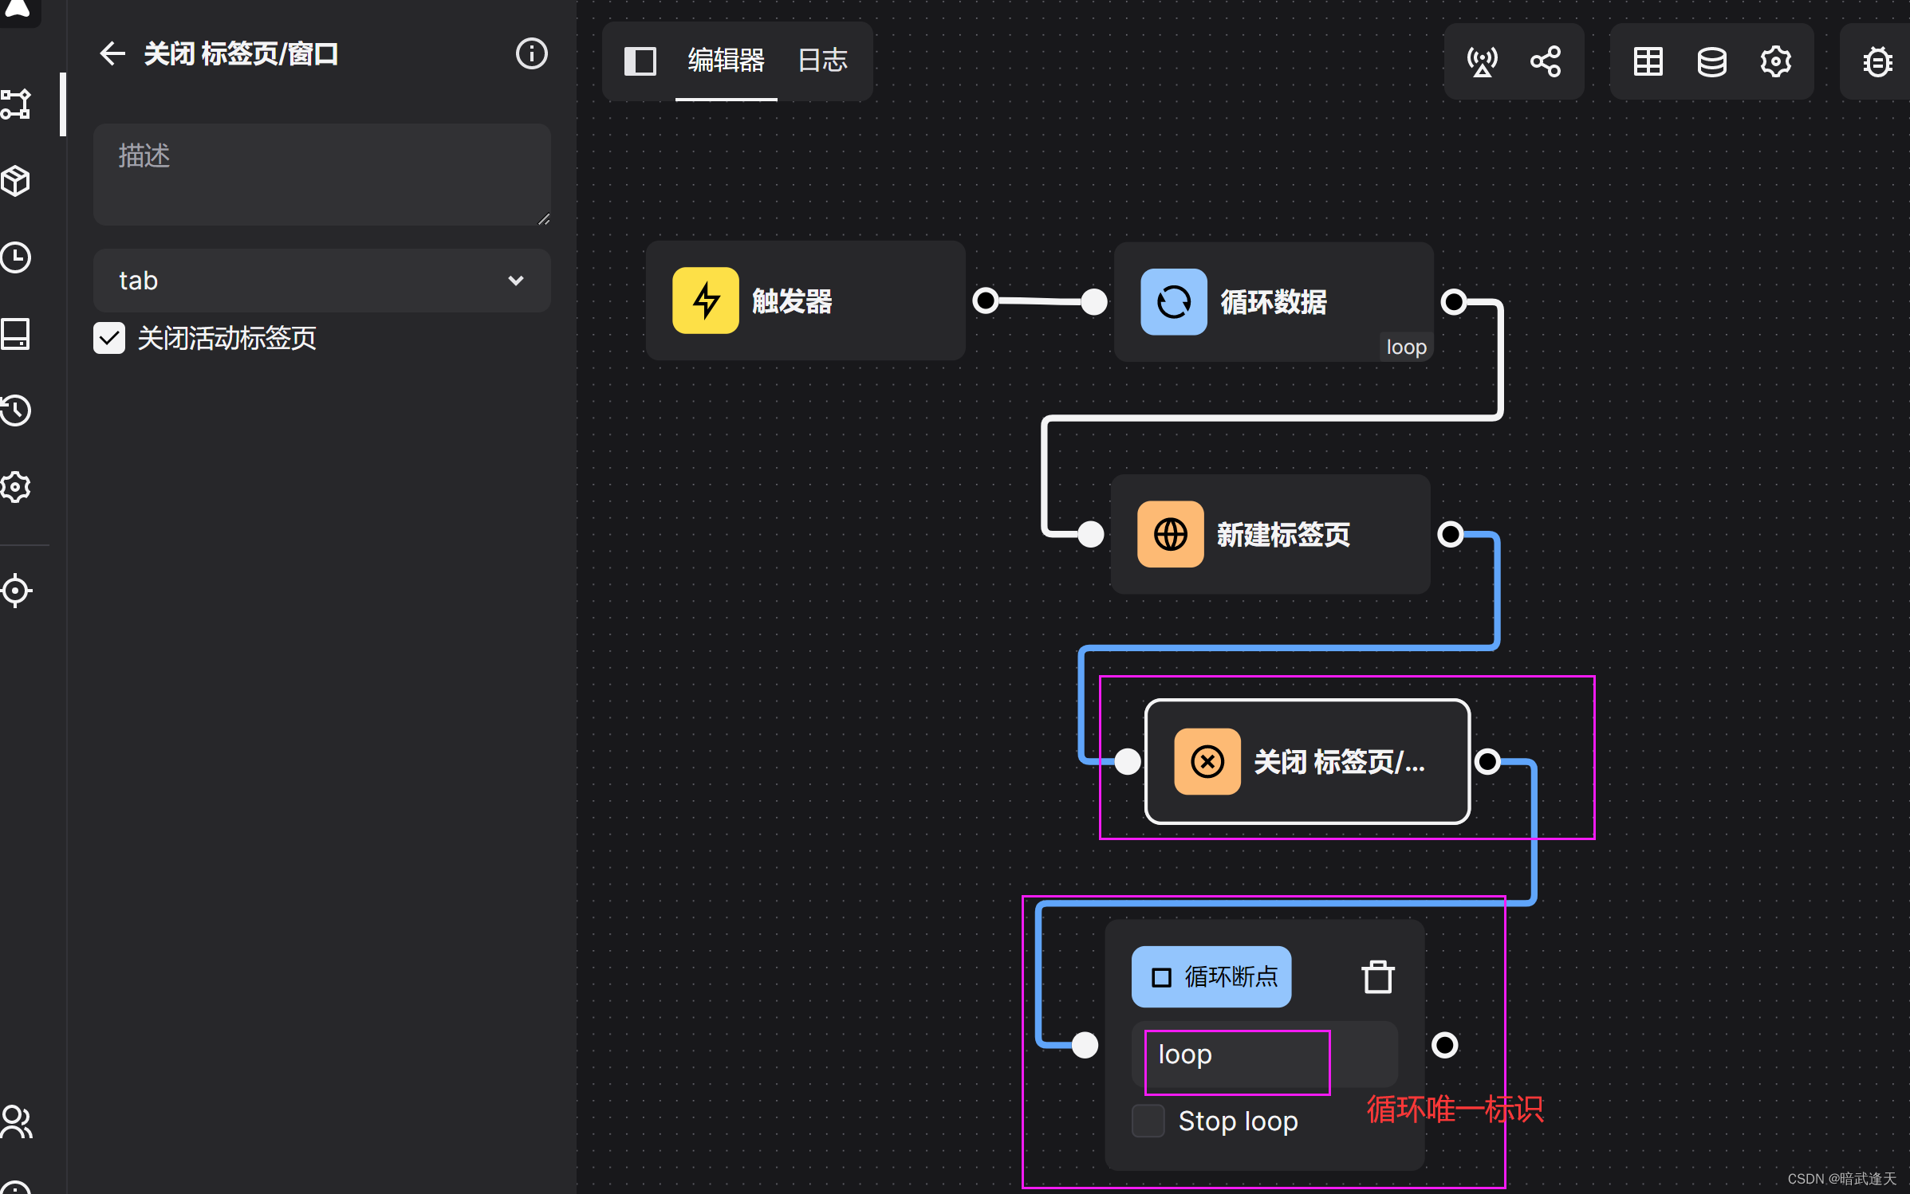The width and height of the screenshot is (1910, 1194).
Task: Click the bug debug icon
Action: 1877,61
